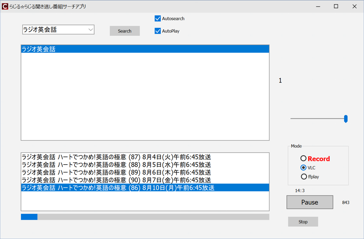Click the volume slider handle

click(x=346, y=119)
